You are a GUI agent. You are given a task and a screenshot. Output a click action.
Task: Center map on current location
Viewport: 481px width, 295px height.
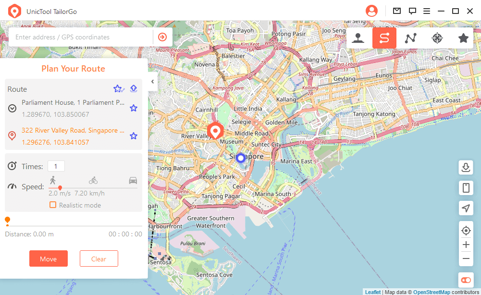point(466,230)
